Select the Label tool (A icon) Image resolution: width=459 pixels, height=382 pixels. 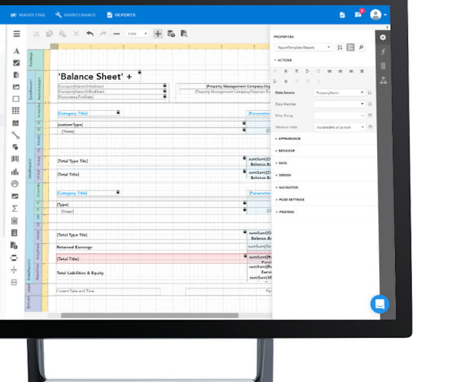[16, 51]
